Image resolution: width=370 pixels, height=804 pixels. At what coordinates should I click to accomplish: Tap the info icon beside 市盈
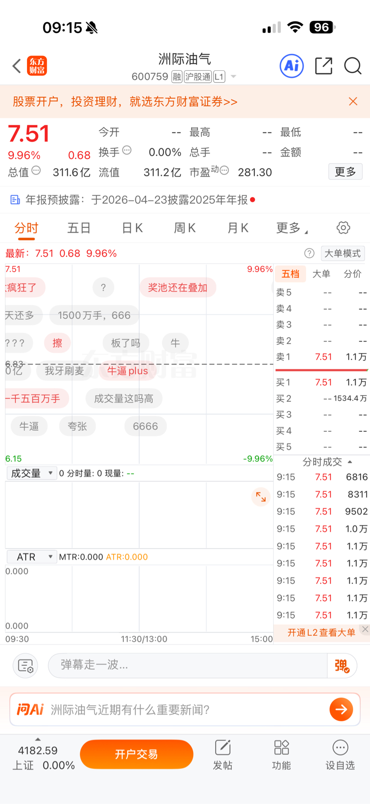pyautogui.click(x=225, y=171)
